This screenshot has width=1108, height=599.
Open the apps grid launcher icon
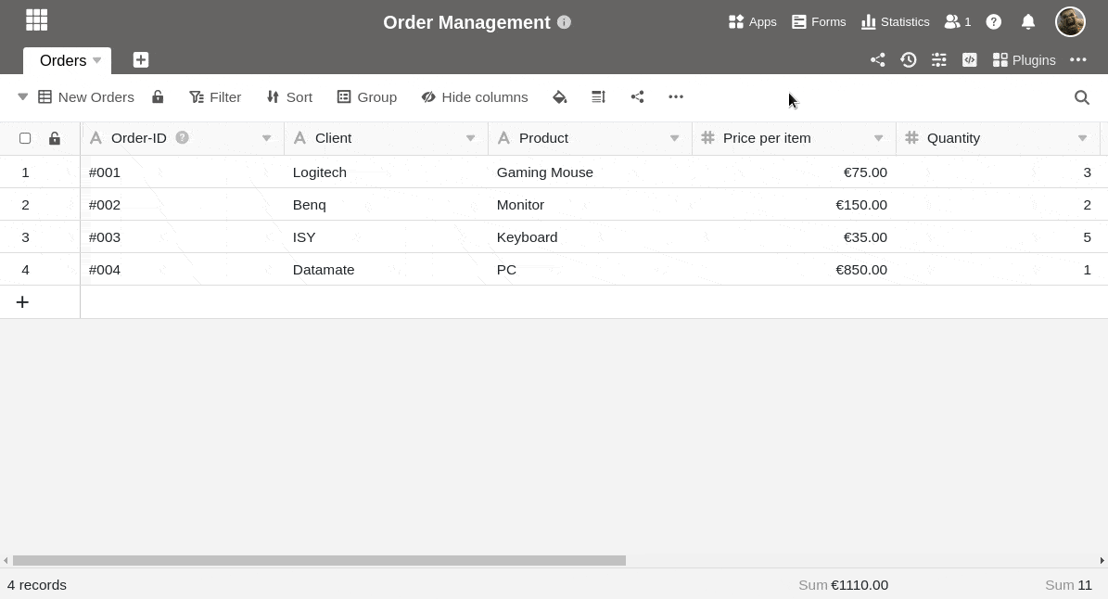click(x=36, y=20)
